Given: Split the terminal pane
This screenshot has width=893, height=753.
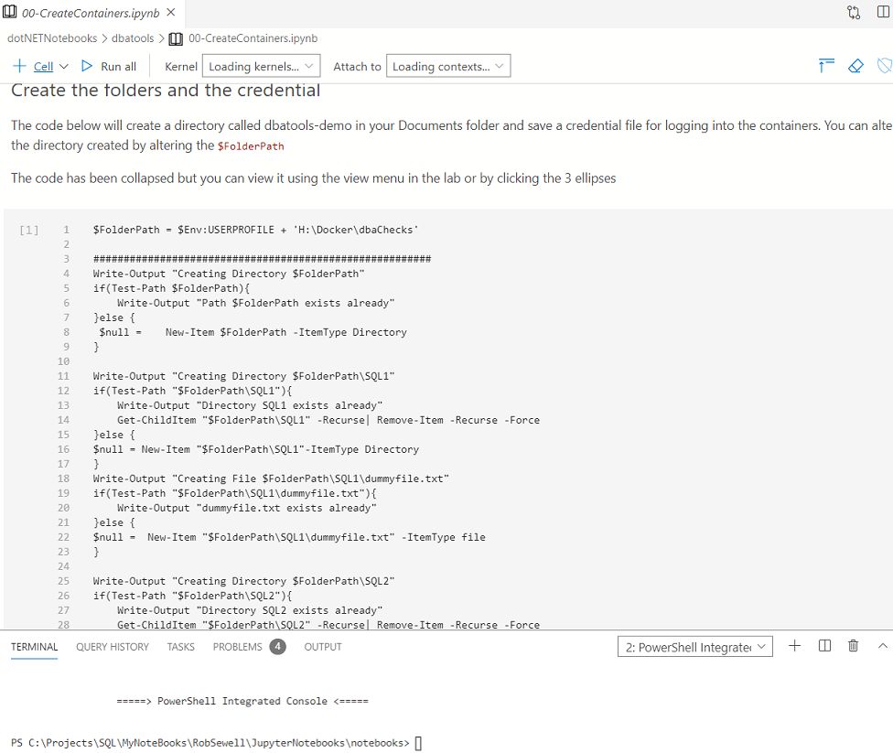Looking at the screenshot, I should (x=824, y=646).
